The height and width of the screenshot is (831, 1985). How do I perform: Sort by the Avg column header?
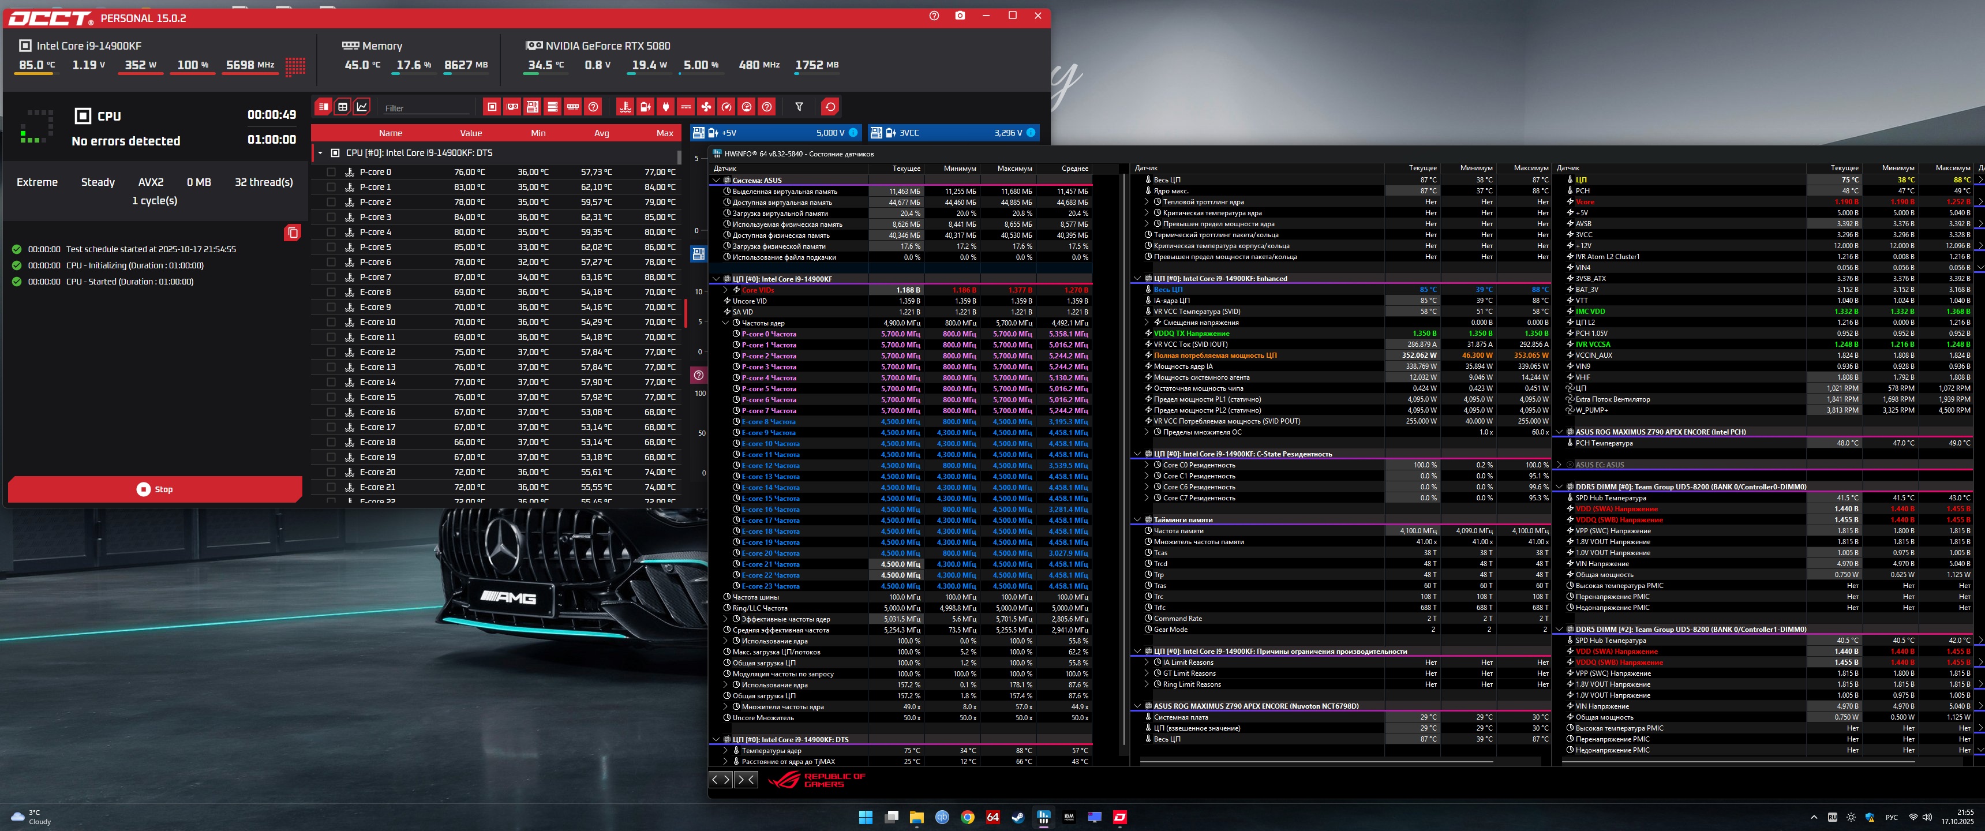[601, 133]
